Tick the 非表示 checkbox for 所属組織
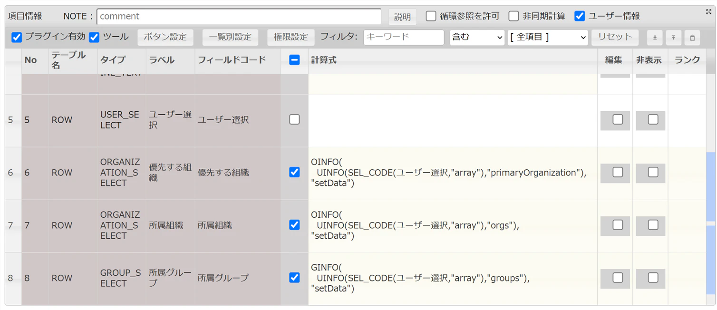The image size is (717, 310). (653, 225)
